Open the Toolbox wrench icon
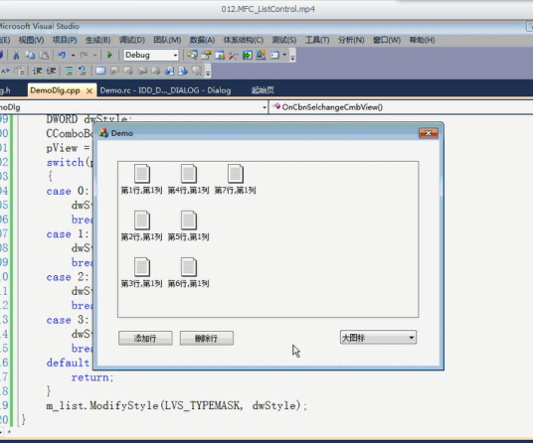This screenshot has height=443, width=533. 233,55
